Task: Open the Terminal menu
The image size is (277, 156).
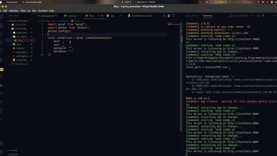Action: 43,10
